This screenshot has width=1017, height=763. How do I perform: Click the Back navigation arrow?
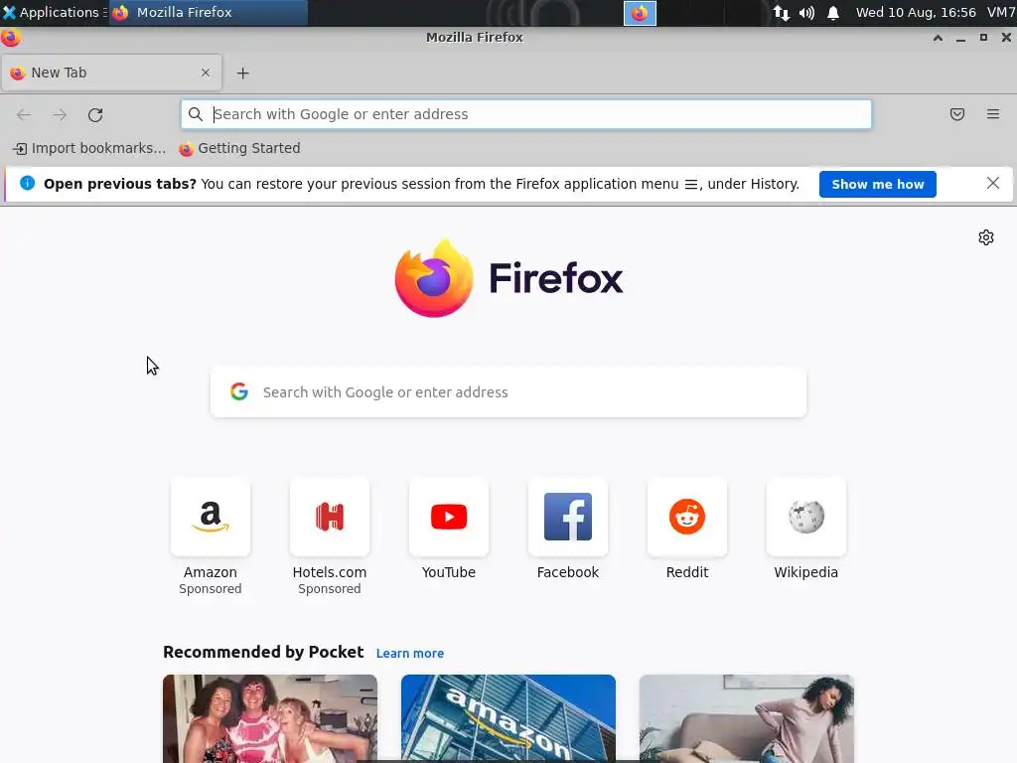[x=24, y=115]
